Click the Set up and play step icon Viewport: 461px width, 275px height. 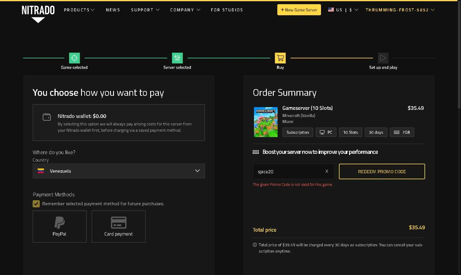pyautogui.click(x=383, y=58)
